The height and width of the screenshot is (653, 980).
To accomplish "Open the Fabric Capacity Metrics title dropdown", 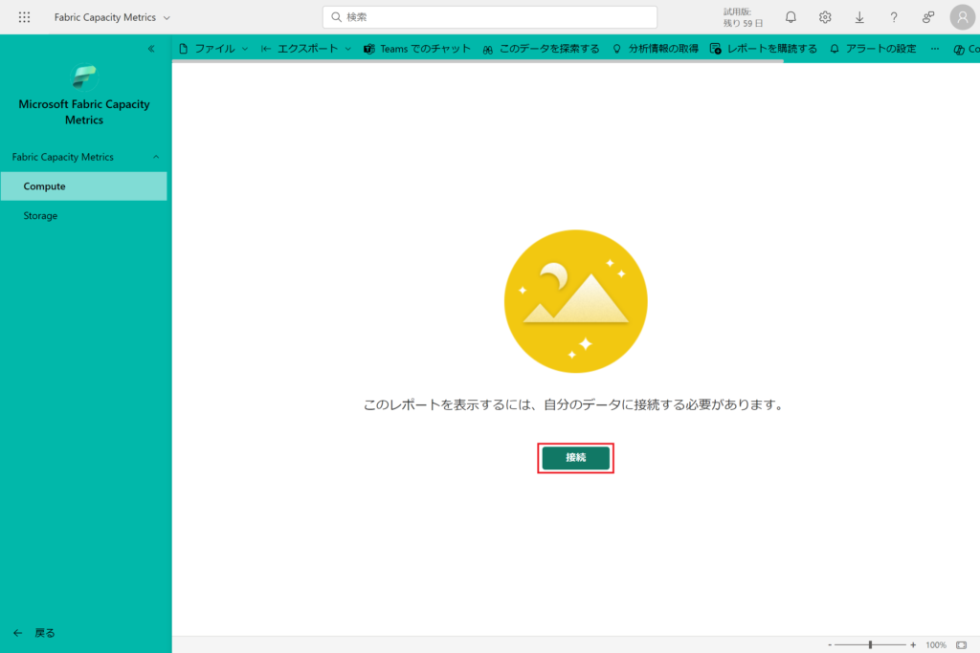I will click(x=112, y=17).
